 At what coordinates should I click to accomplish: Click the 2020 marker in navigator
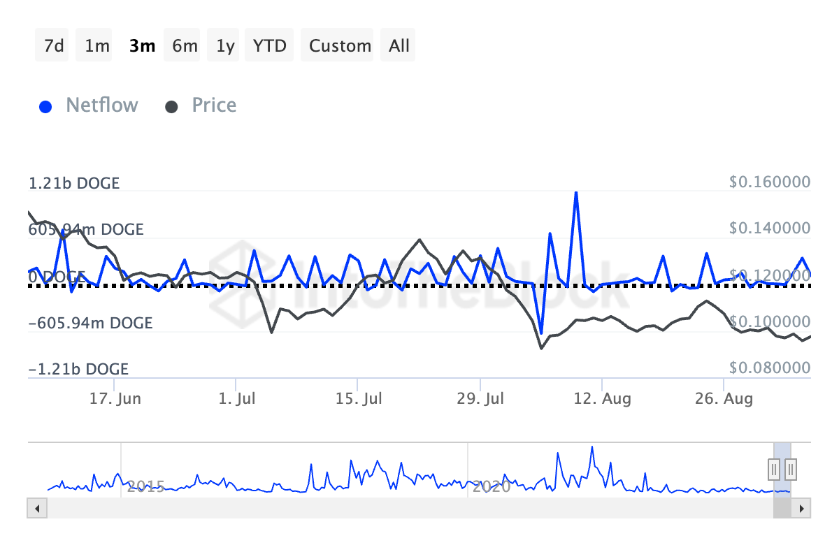(492, 486)
